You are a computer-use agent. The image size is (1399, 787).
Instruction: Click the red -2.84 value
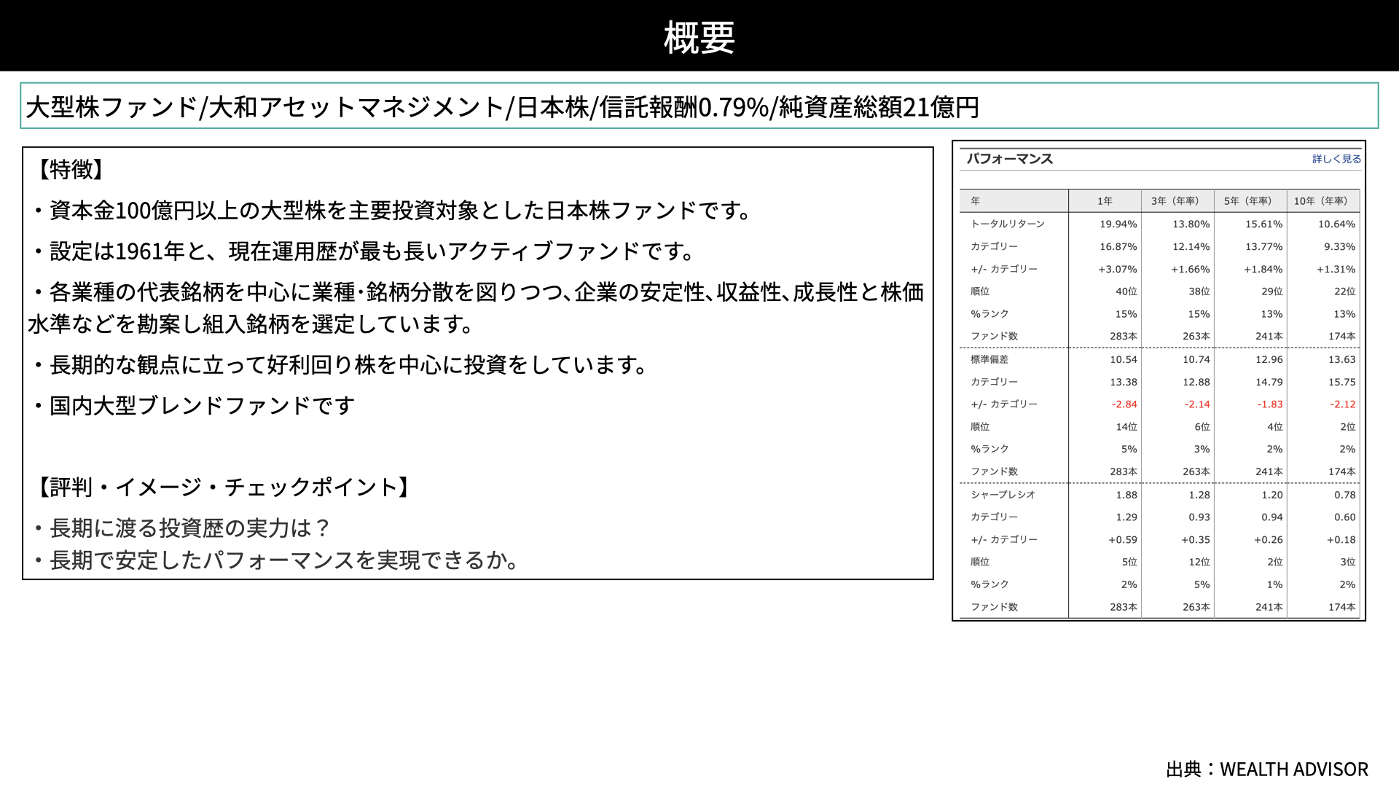pyautogui.click(x=1124, y=404)
